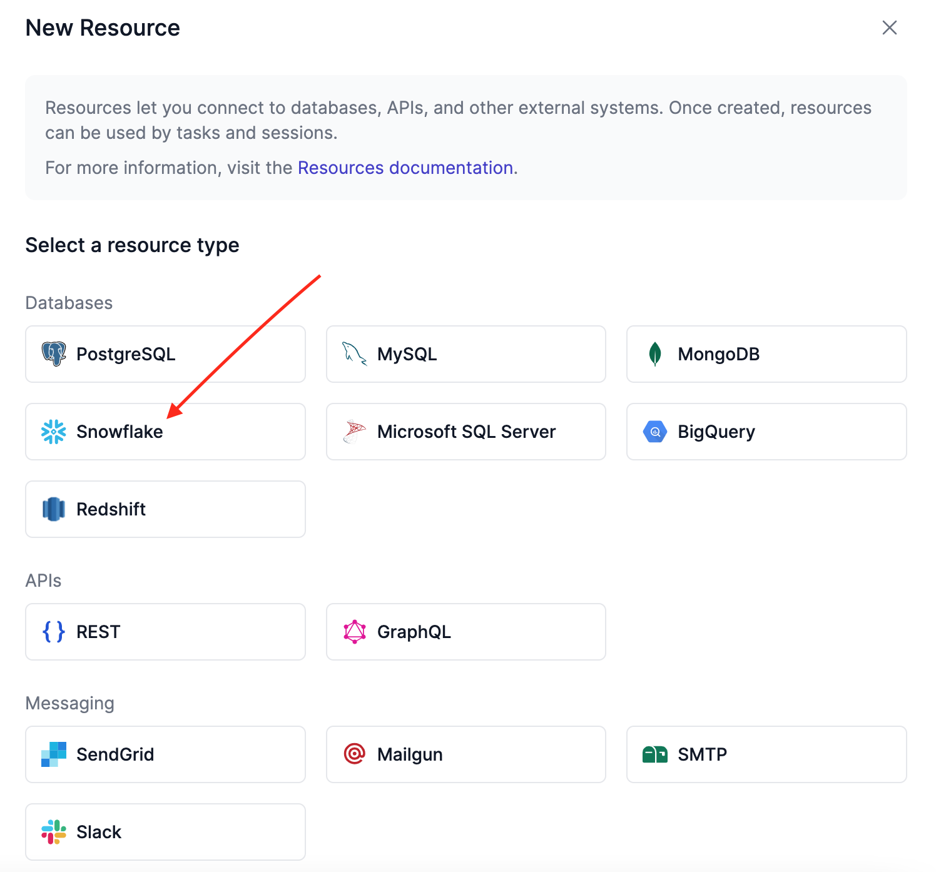Click the BigQuery hexagon icon
Image resolution: width=936 pixels, height=872 pixels.
[x=655, y=432]
